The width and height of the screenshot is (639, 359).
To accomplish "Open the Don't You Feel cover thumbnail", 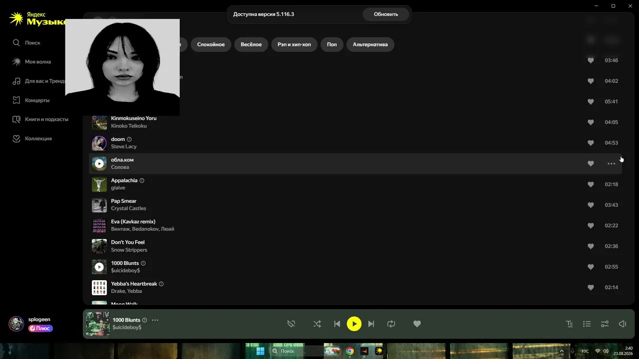I will pyautogui.click(x=99, y=246).
